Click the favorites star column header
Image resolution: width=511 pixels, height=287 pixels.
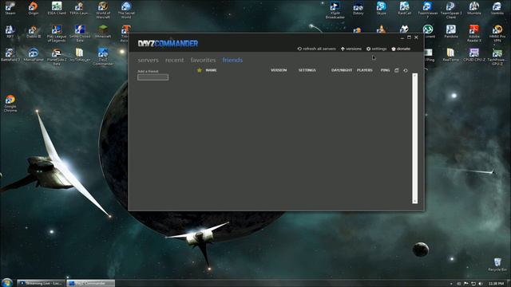200,70
